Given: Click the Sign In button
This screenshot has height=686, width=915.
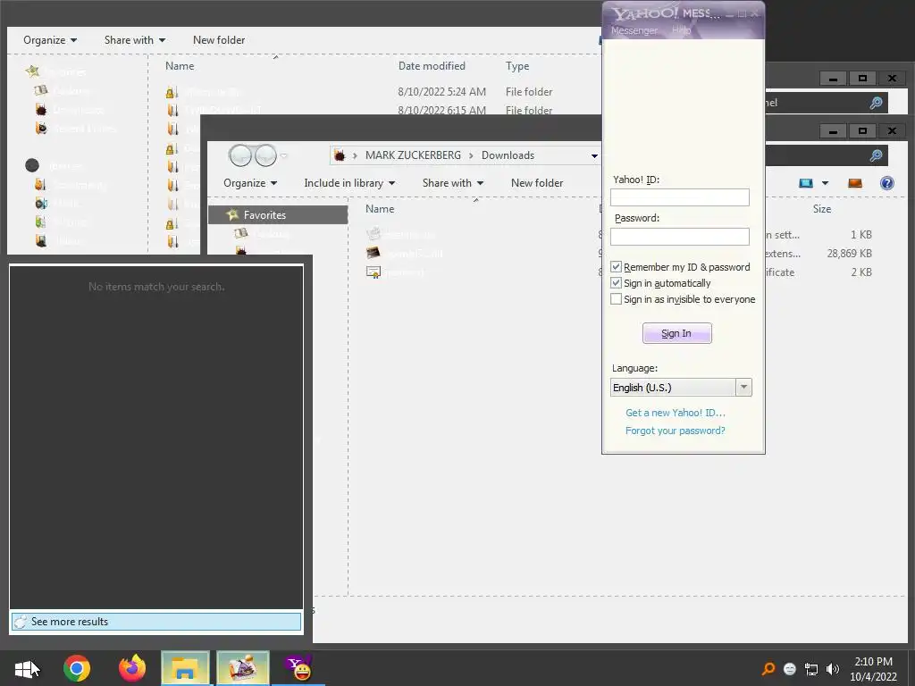Looking at the screenshot, I should (677, 333).
